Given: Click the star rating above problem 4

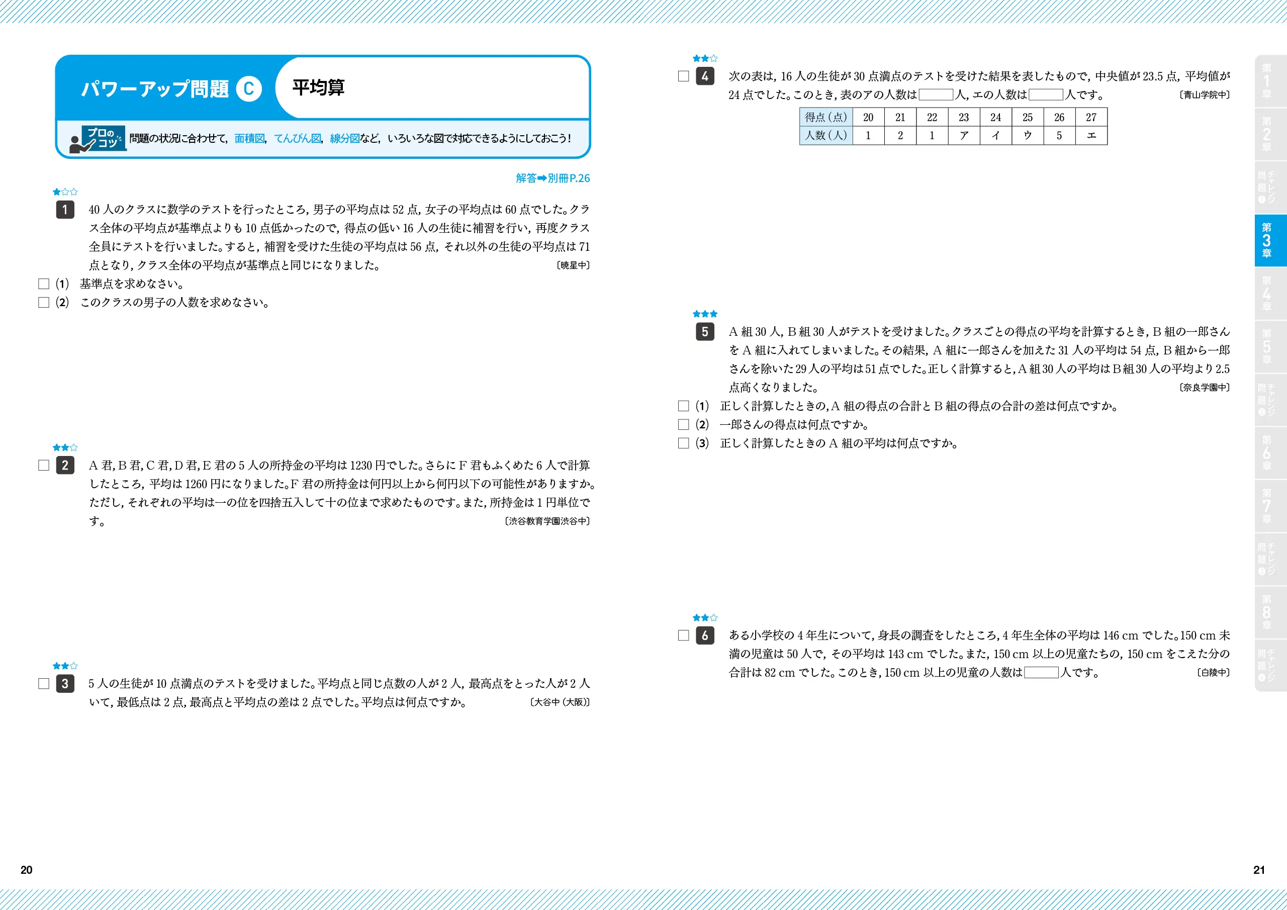Looking at the screenshot, I should 705,58.
